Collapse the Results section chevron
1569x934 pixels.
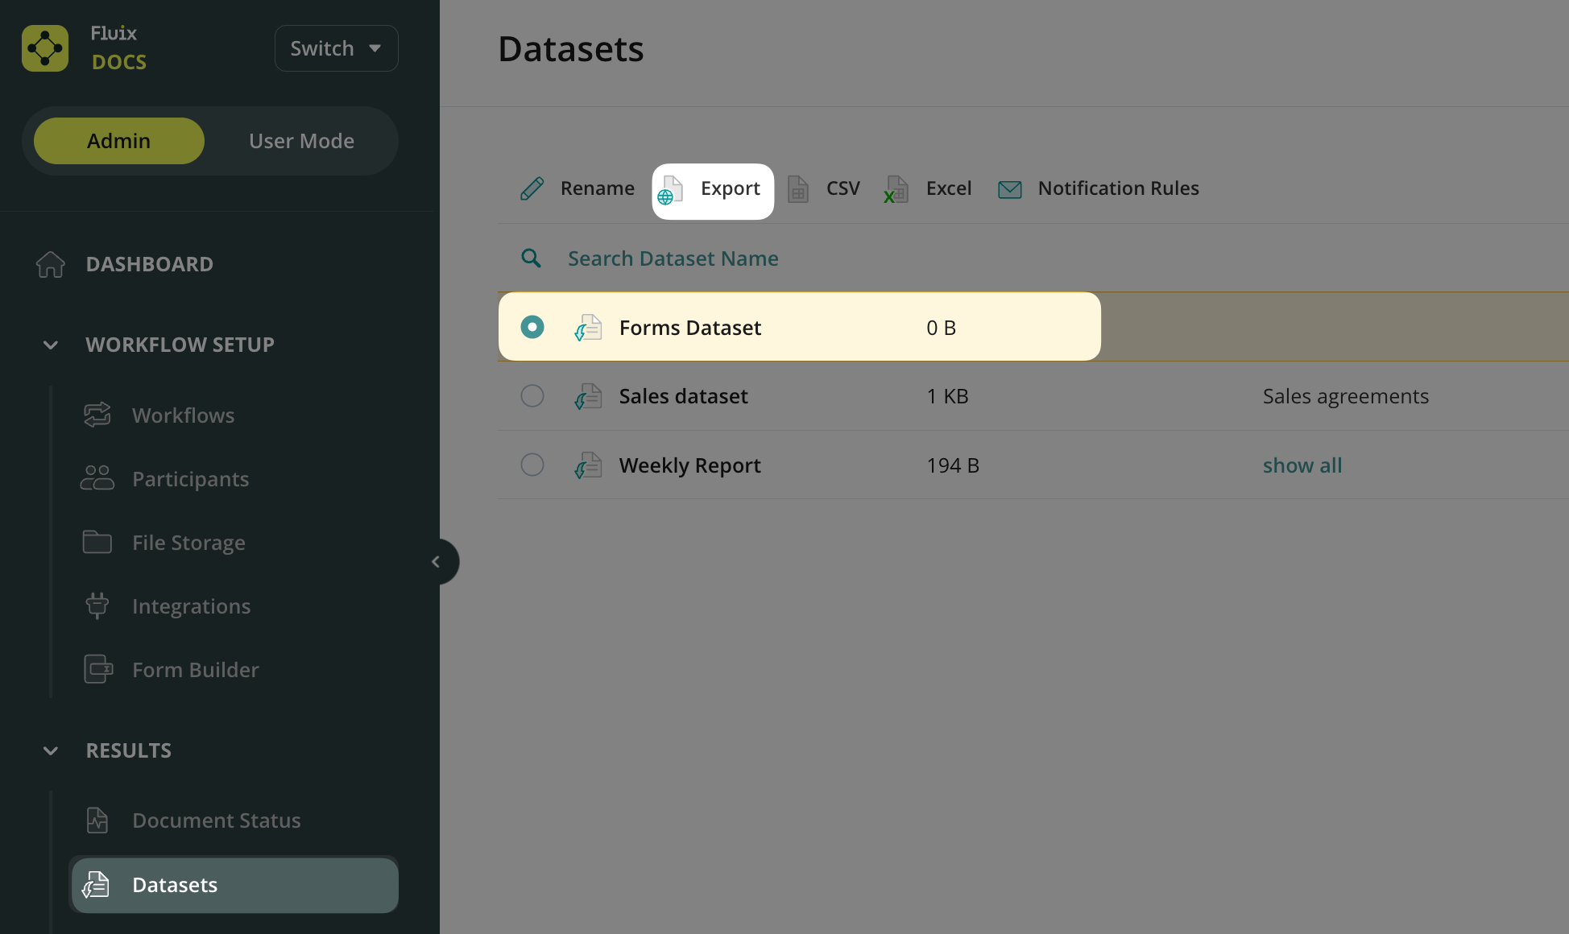click(50, 750)
